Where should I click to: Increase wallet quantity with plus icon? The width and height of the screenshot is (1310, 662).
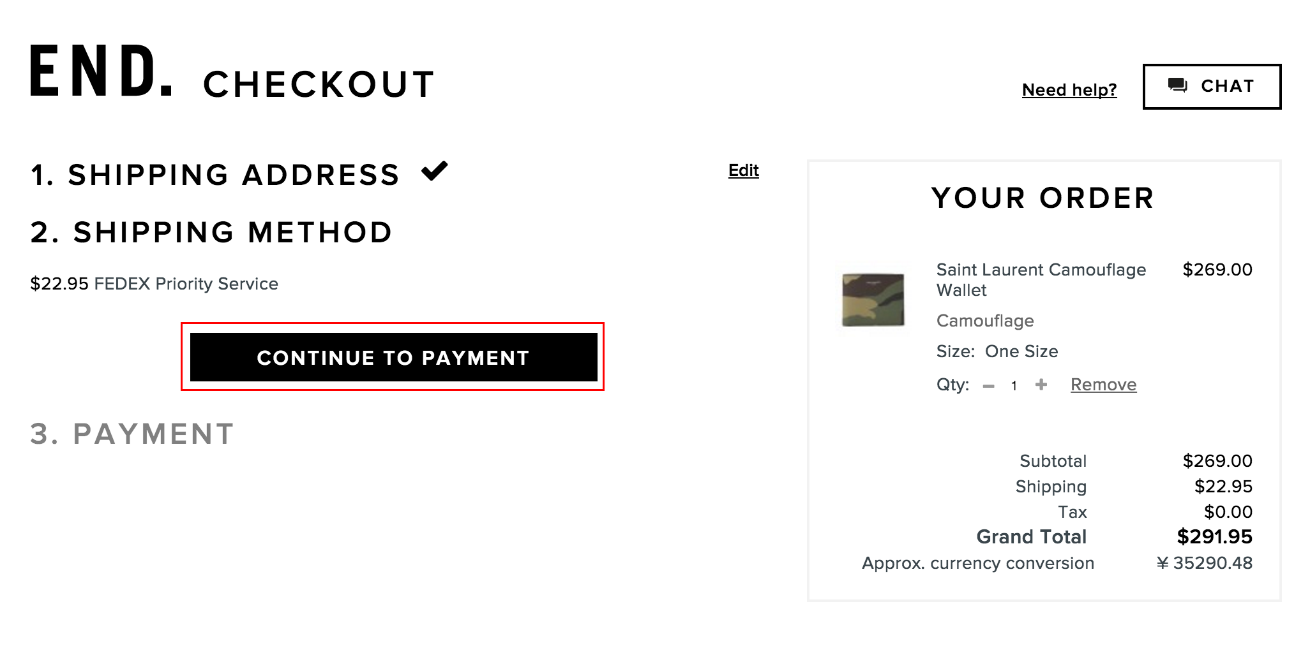[x=1041, y=385]
